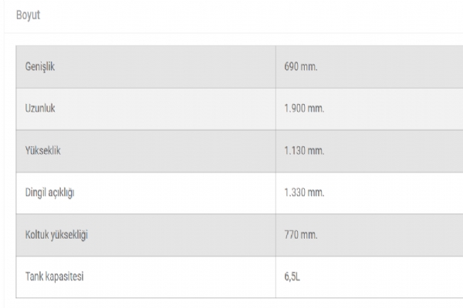Click the 1.900 mm. length value
Screen dimensions: 463x308
(x=304, y=109)
